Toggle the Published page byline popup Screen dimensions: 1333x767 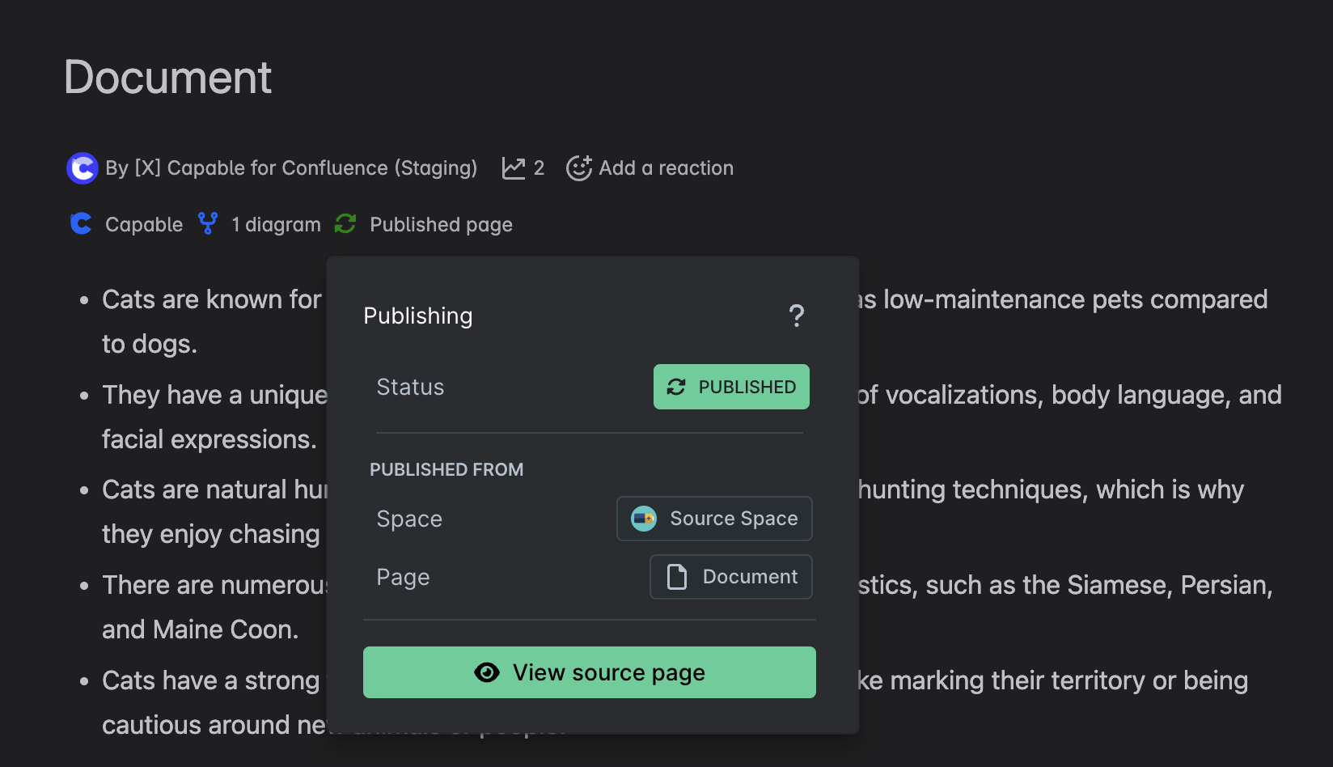[441, 224]
